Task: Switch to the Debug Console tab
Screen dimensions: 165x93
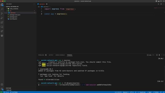Action: [60, 55]
